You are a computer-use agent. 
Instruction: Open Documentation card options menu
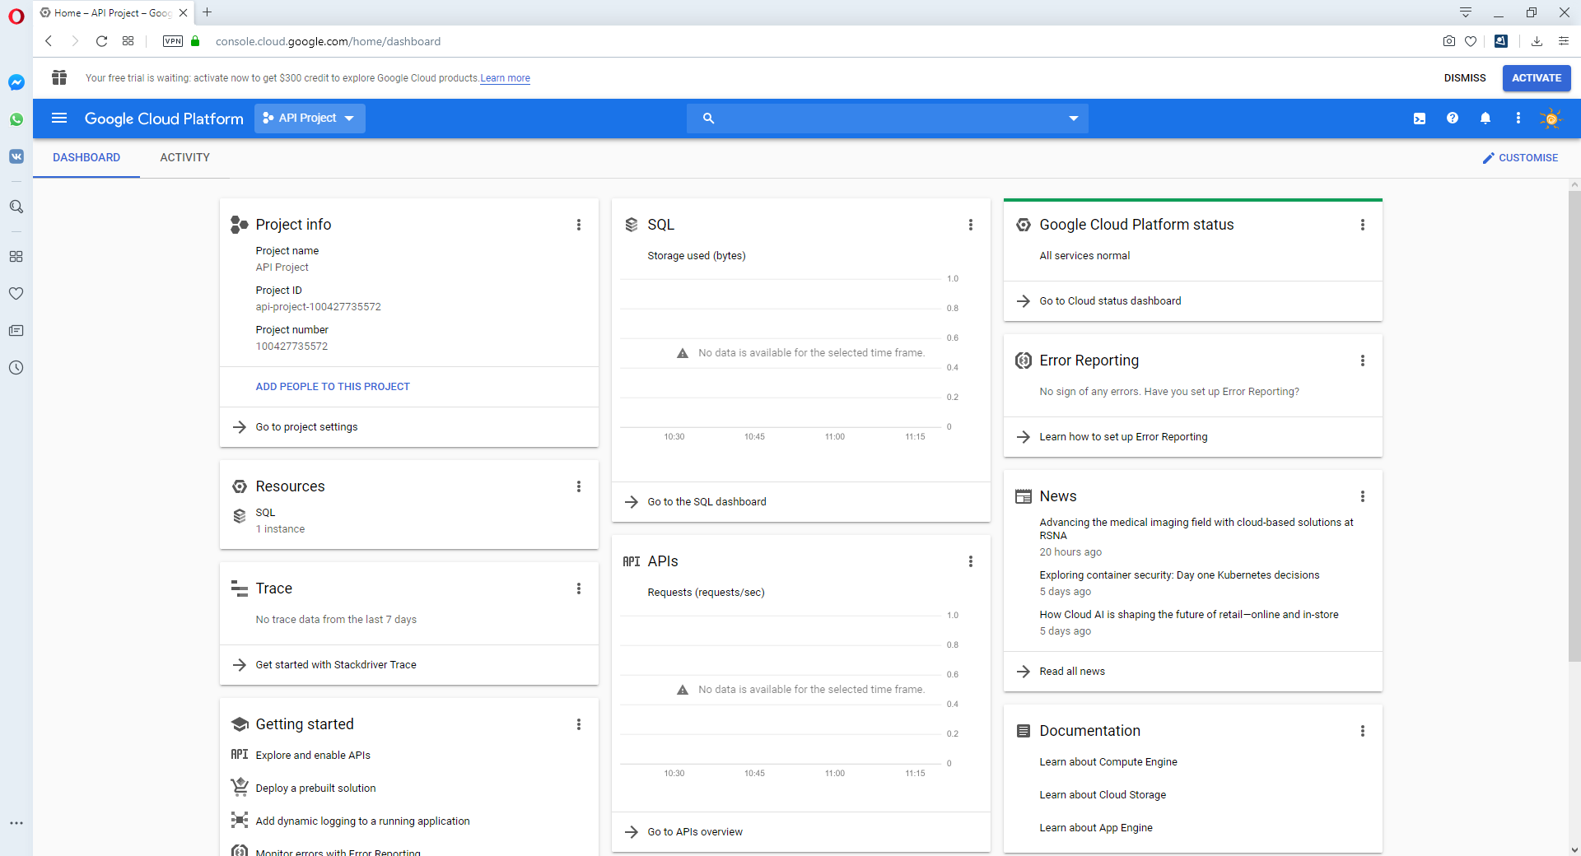coord(1363,731)
